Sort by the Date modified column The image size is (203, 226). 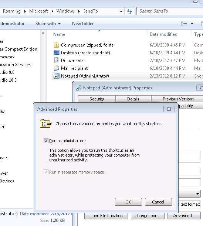pyautogui.click(x=163, y=34)
